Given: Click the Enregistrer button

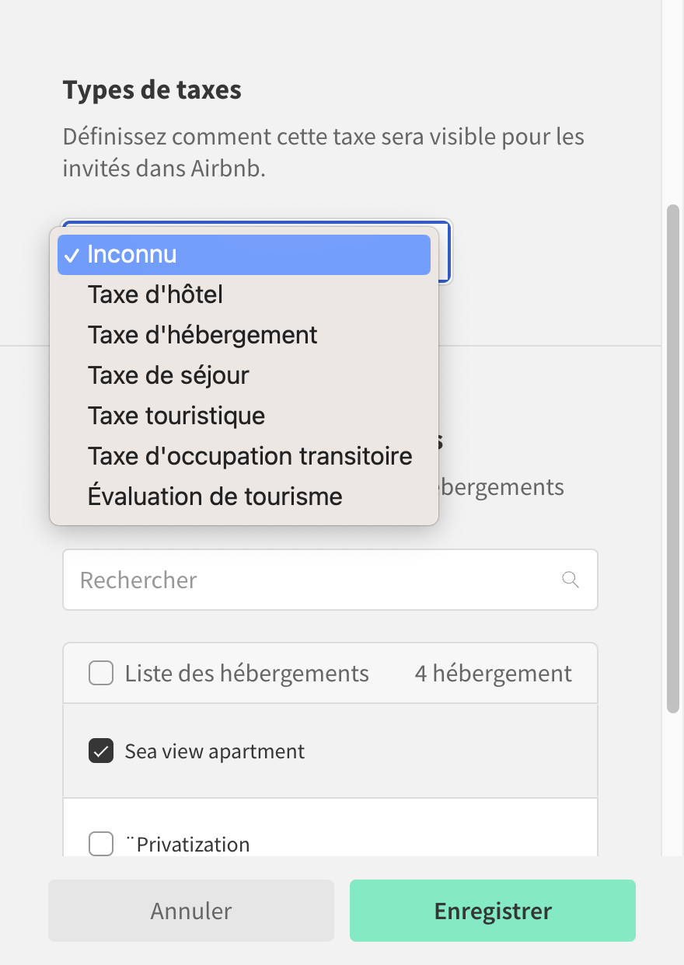Looking at the screenshot, I should [x=492, y=910].
